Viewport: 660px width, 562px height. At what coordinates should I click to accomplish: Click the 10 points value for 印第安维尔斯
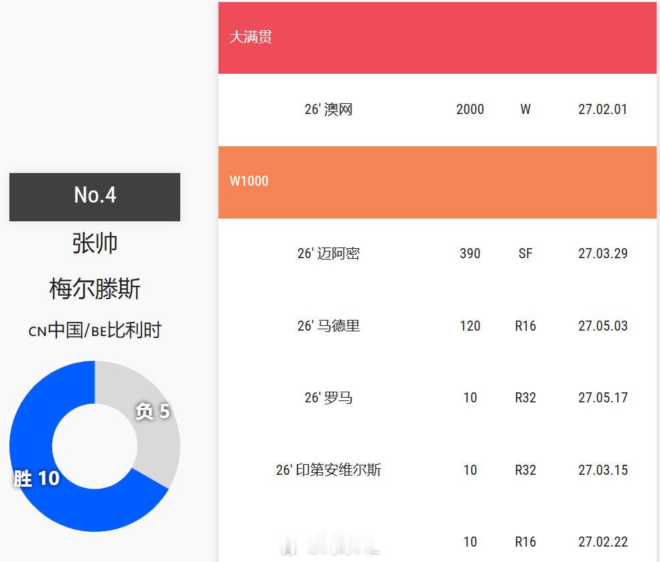470,470
